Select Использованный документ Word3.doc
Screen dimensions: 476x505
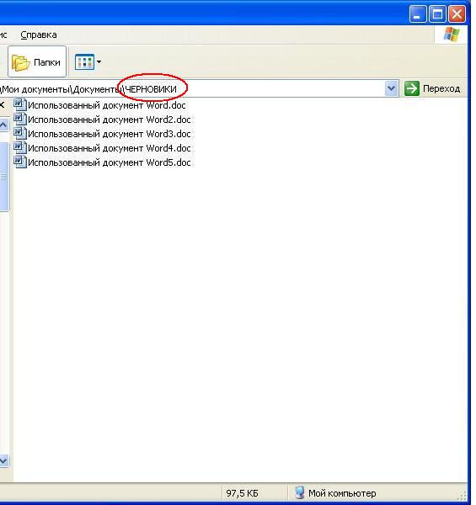(x=102, y=134)
